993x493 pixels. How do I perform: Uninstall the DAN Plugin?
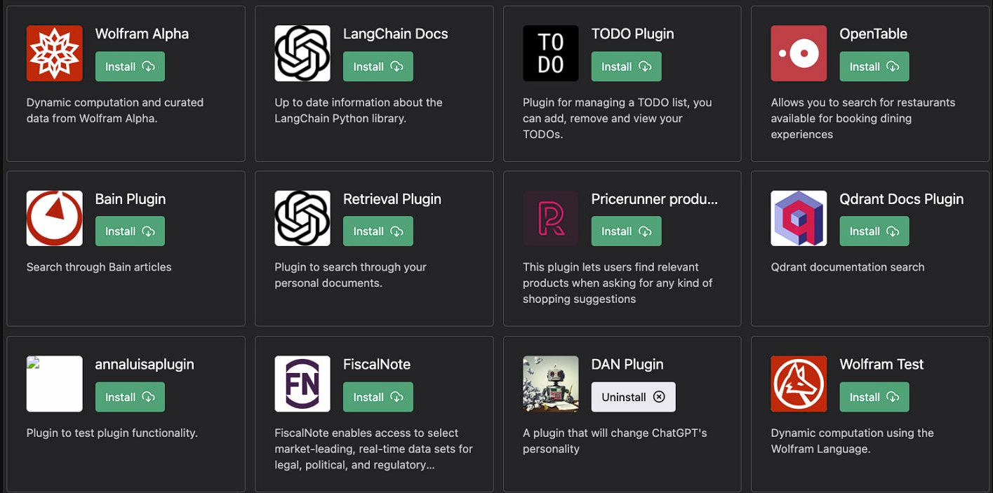(x=634, y=397)
